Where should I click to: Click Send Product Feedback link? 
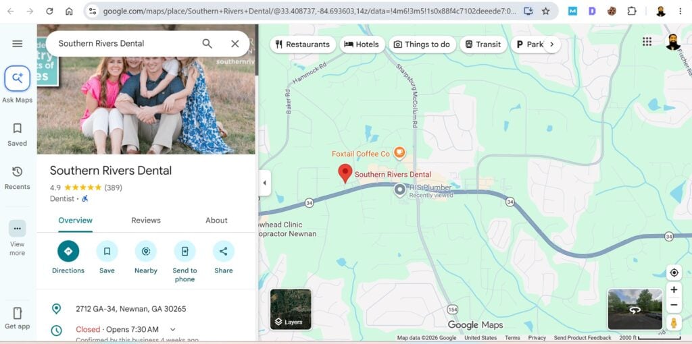583,338
